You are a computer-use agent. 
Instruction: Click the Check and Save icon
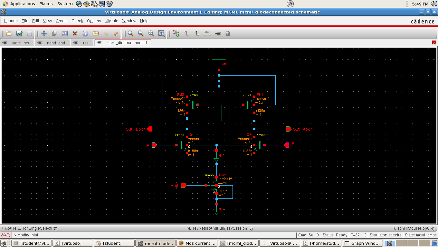(x=19, y=33)
